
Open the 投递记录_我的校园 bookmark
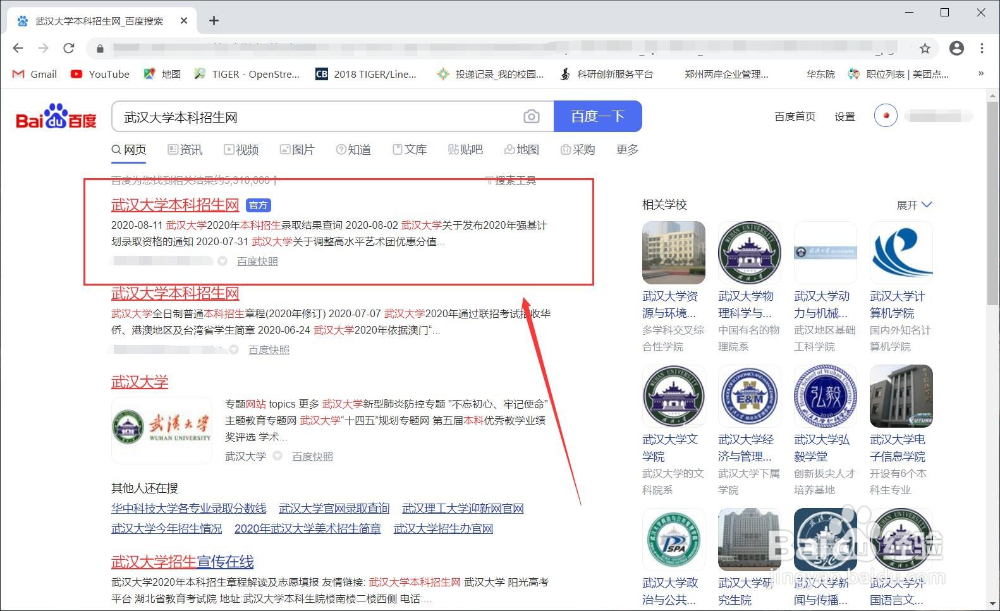tap(490, 74)
